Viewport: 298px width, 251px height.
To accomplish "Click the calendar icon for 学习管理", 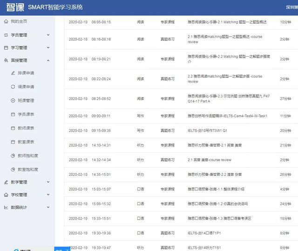I will pos(6,48).
